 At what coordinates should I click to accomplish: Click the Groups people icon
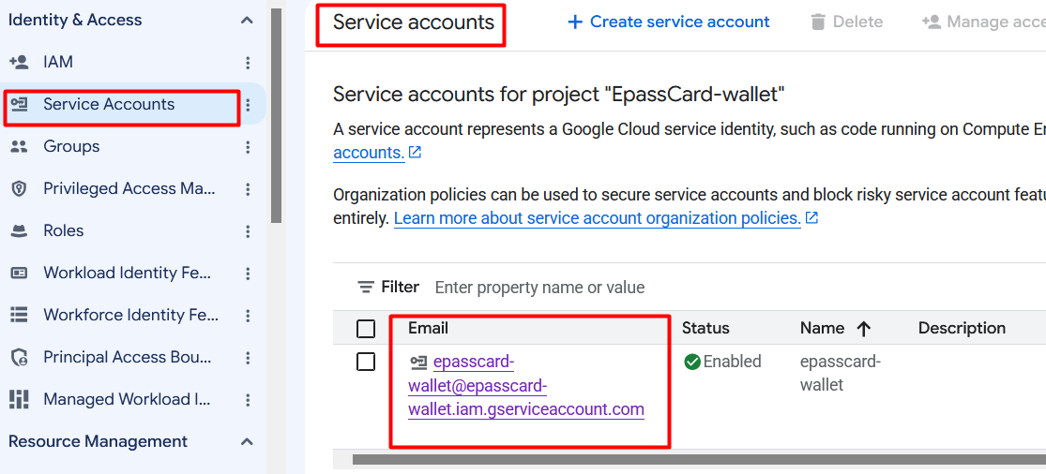click(x=20, y=146)
